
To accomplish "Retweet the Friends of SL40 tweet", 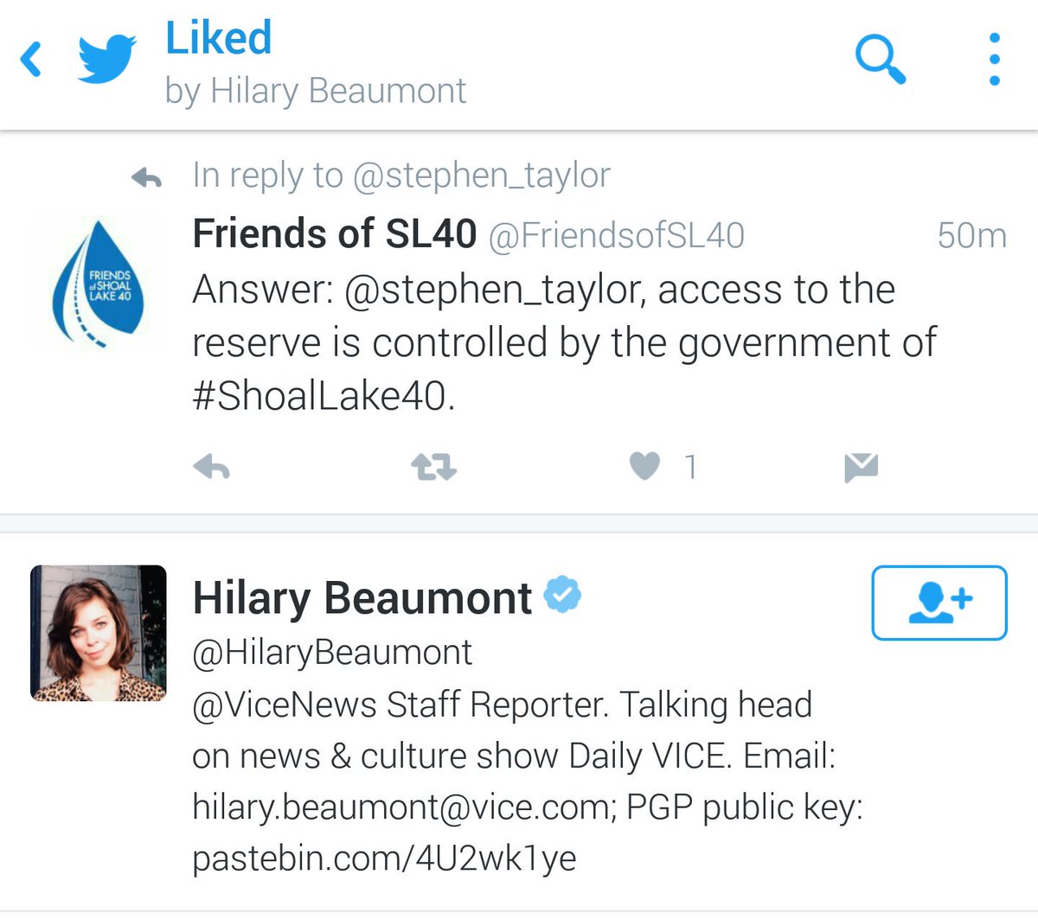I will [433, 468].
